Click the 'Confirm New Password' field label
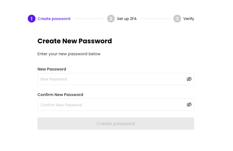 (x=60, y=95)
